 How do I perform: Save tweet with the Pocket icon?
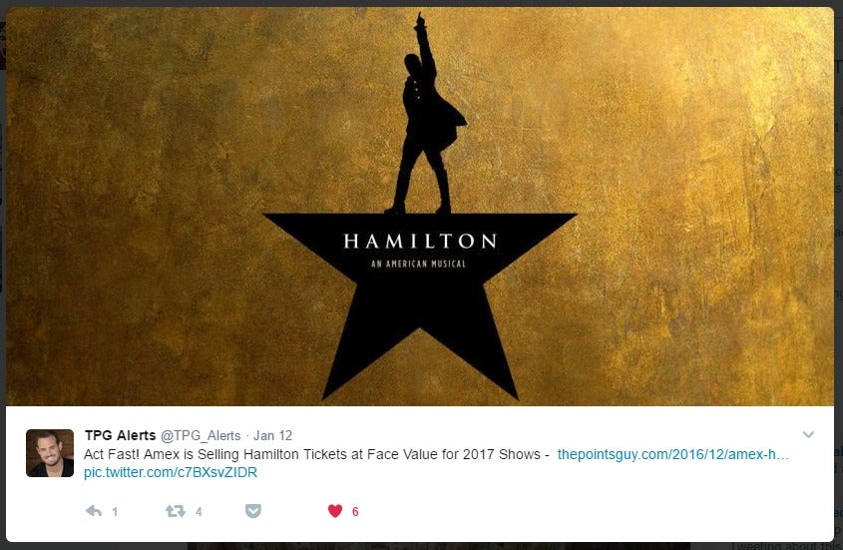point(253,511)
